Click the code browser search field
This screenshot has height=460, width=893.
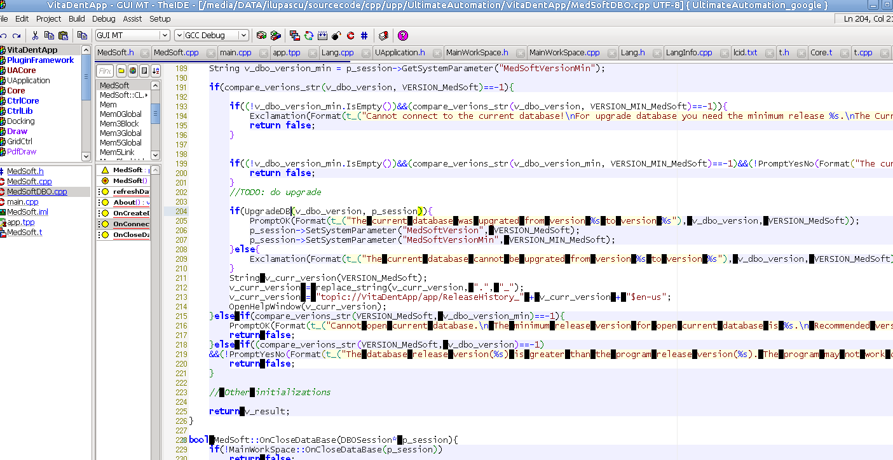[x=105, y=71]
